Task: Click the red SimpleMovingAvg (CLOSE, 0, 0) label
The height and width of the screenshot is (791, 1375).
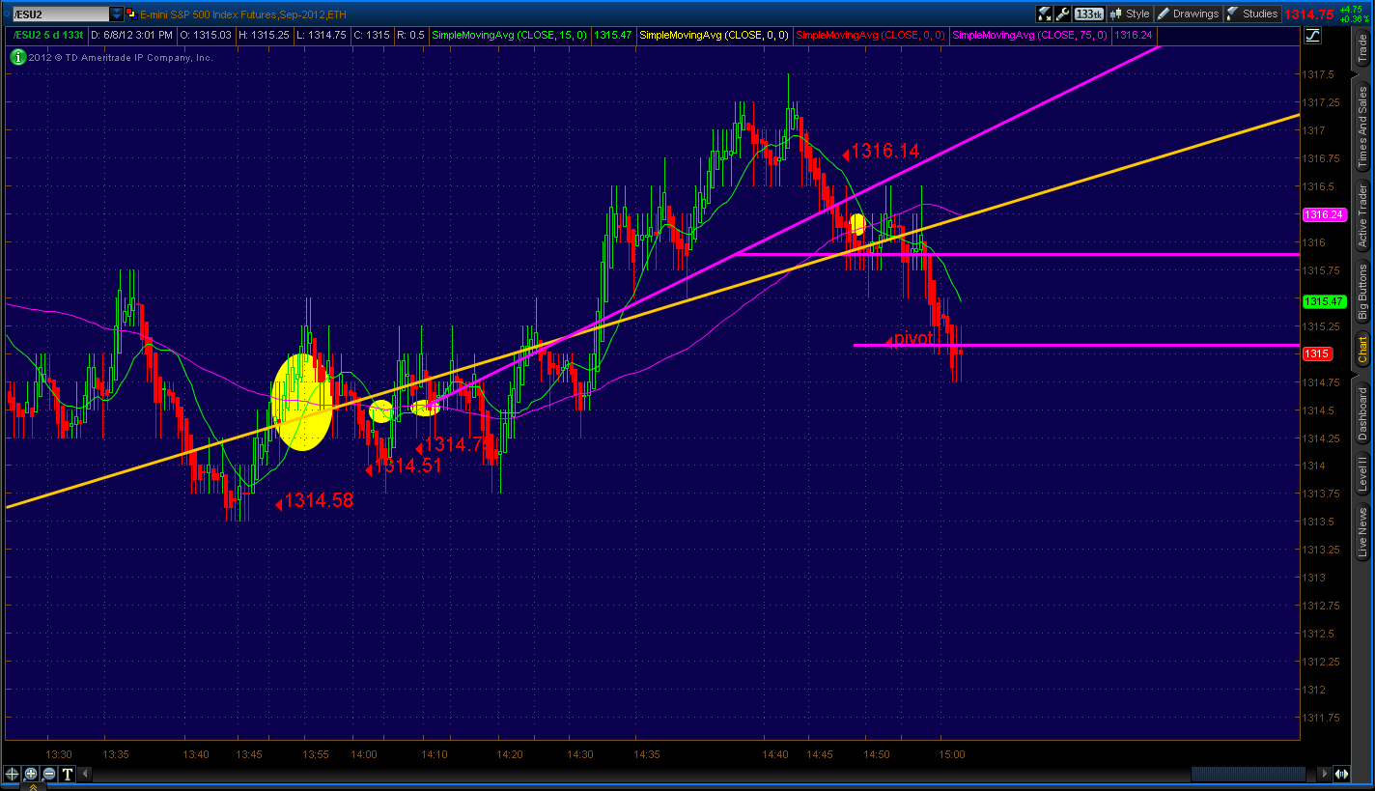Action: tap(871, 36)
